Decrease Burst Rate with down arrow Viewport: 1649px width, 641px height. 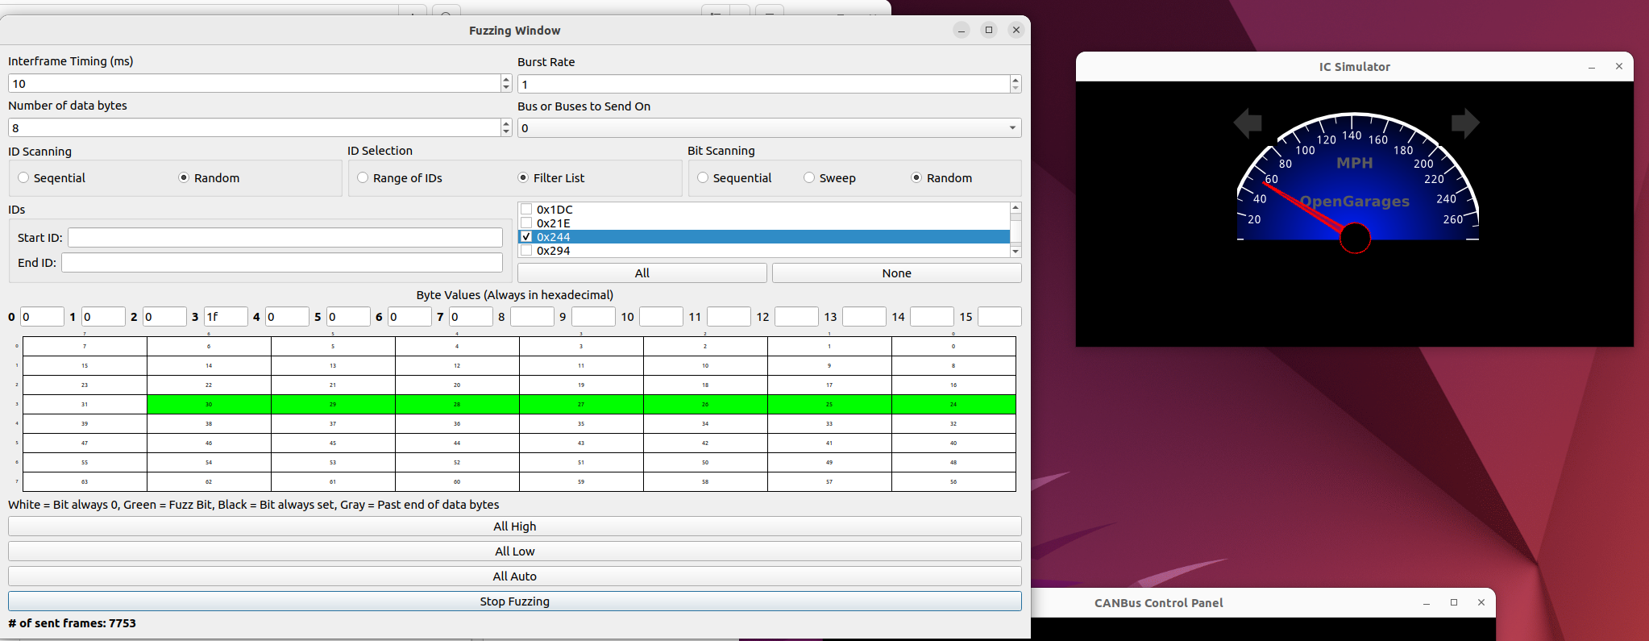tap(1016, 88)
